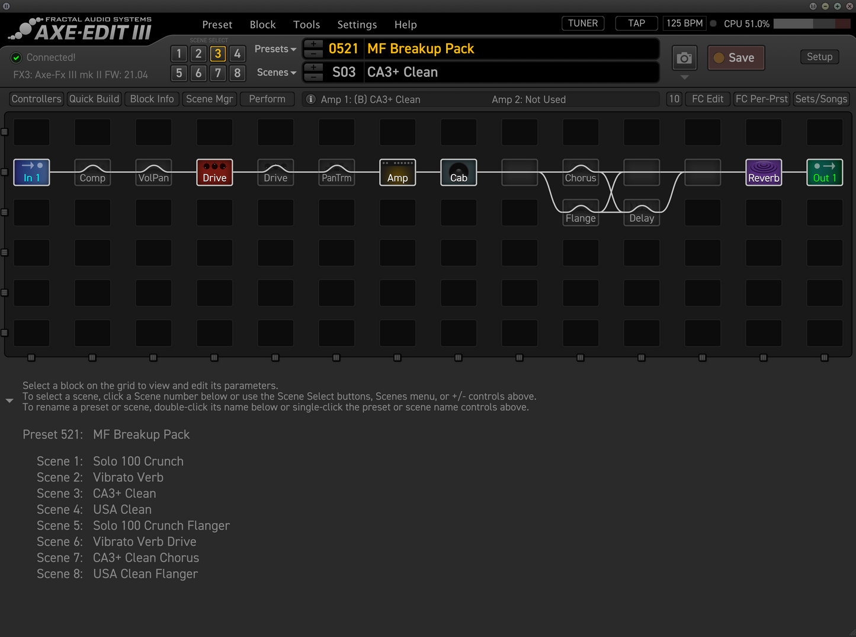This screenshot has height=637, width=856.
Task: Select the red Drive block on the grid
Action: [x=214, y=172]
